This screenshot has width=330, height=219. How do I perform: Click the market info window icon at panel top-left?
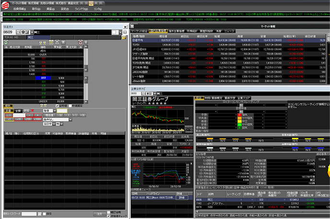click(x=132, y=26)
